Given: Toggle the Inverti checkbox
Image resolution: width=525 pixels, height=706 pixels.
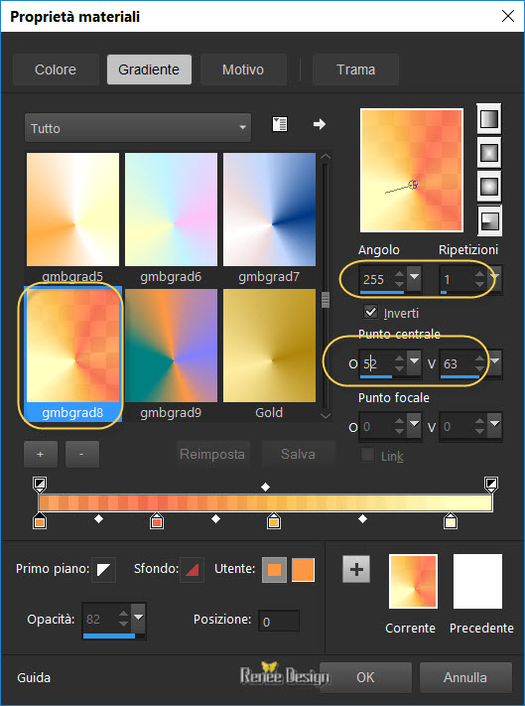Looking at the screenshot, I should [370, 312].
